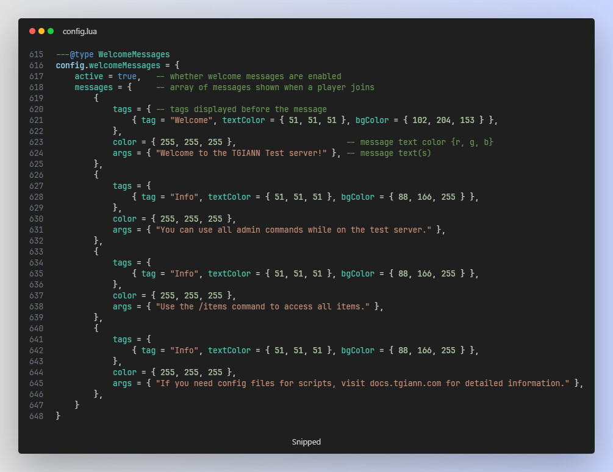Click the red close dot
This screenshot has height=472, width=613.
(x=32, y=31)
